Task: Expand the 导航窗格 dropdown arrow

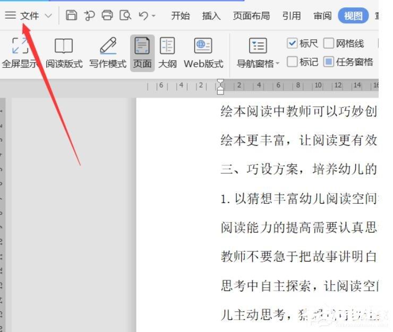Action: tap(277, 64)
